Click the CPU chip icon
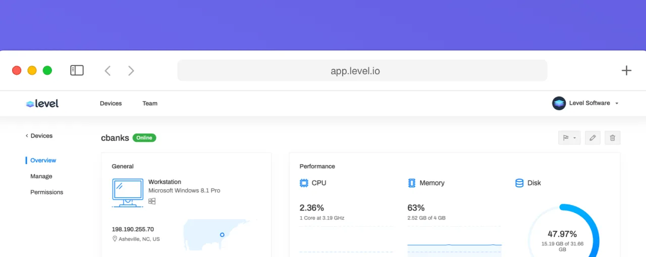The height and width of the screenshot is (257, 646). click(x=304, y=183)
